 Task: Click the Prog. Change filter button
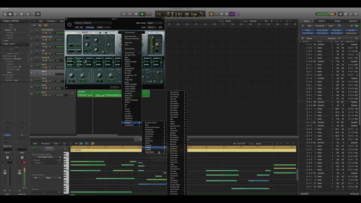pos(322,30)
